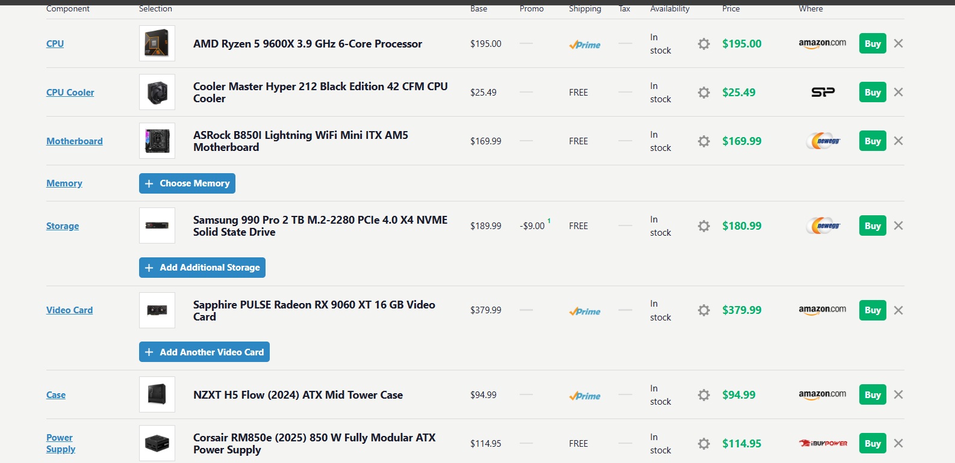
Task: Open price settings gear for Video Card row
Action: pyautogui.click(x=704, y=310)
